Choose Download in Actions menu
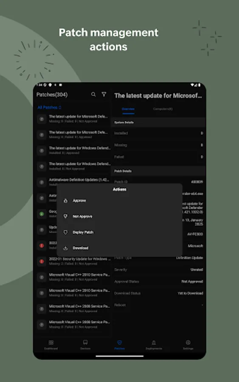Viewport: 239px width, 382px height. (119, 248)
